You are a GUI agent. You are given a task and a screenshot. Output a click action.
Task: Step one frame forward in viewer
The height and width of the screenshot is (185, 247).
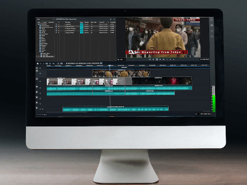tap(160, 59)
